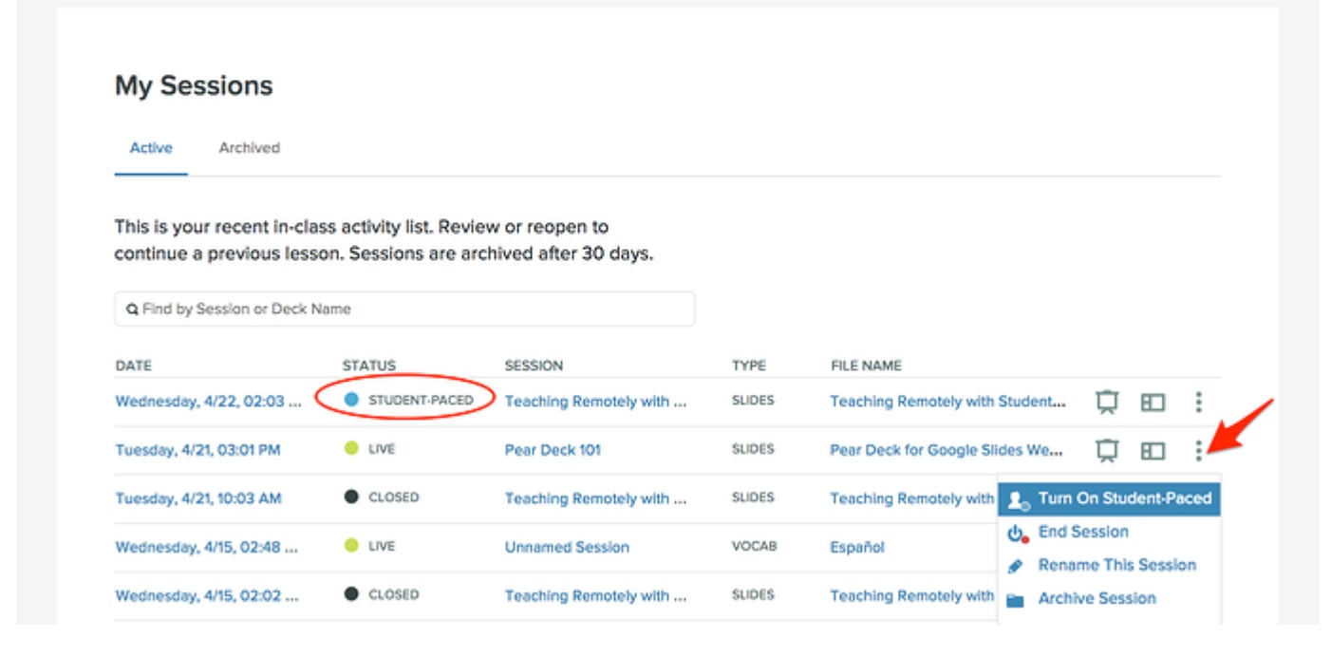Open projector view for Wednesday 4/22 session
The image size is (1331, 657).
pyautogui.click(x=1106, y=402)
